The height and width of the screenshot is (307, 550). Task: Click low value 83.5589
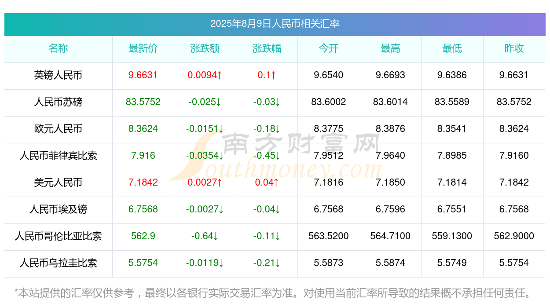452,102
